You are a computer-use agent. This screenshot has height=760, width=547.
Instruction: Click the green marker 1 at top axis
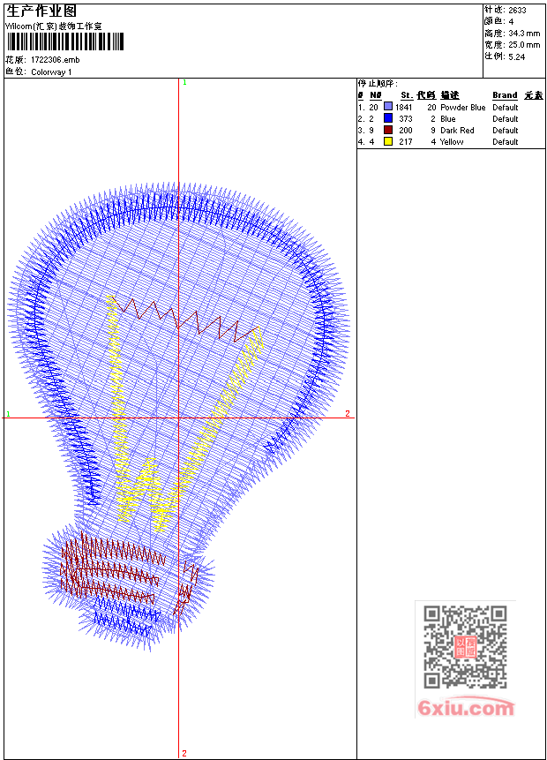coord(184,82)
